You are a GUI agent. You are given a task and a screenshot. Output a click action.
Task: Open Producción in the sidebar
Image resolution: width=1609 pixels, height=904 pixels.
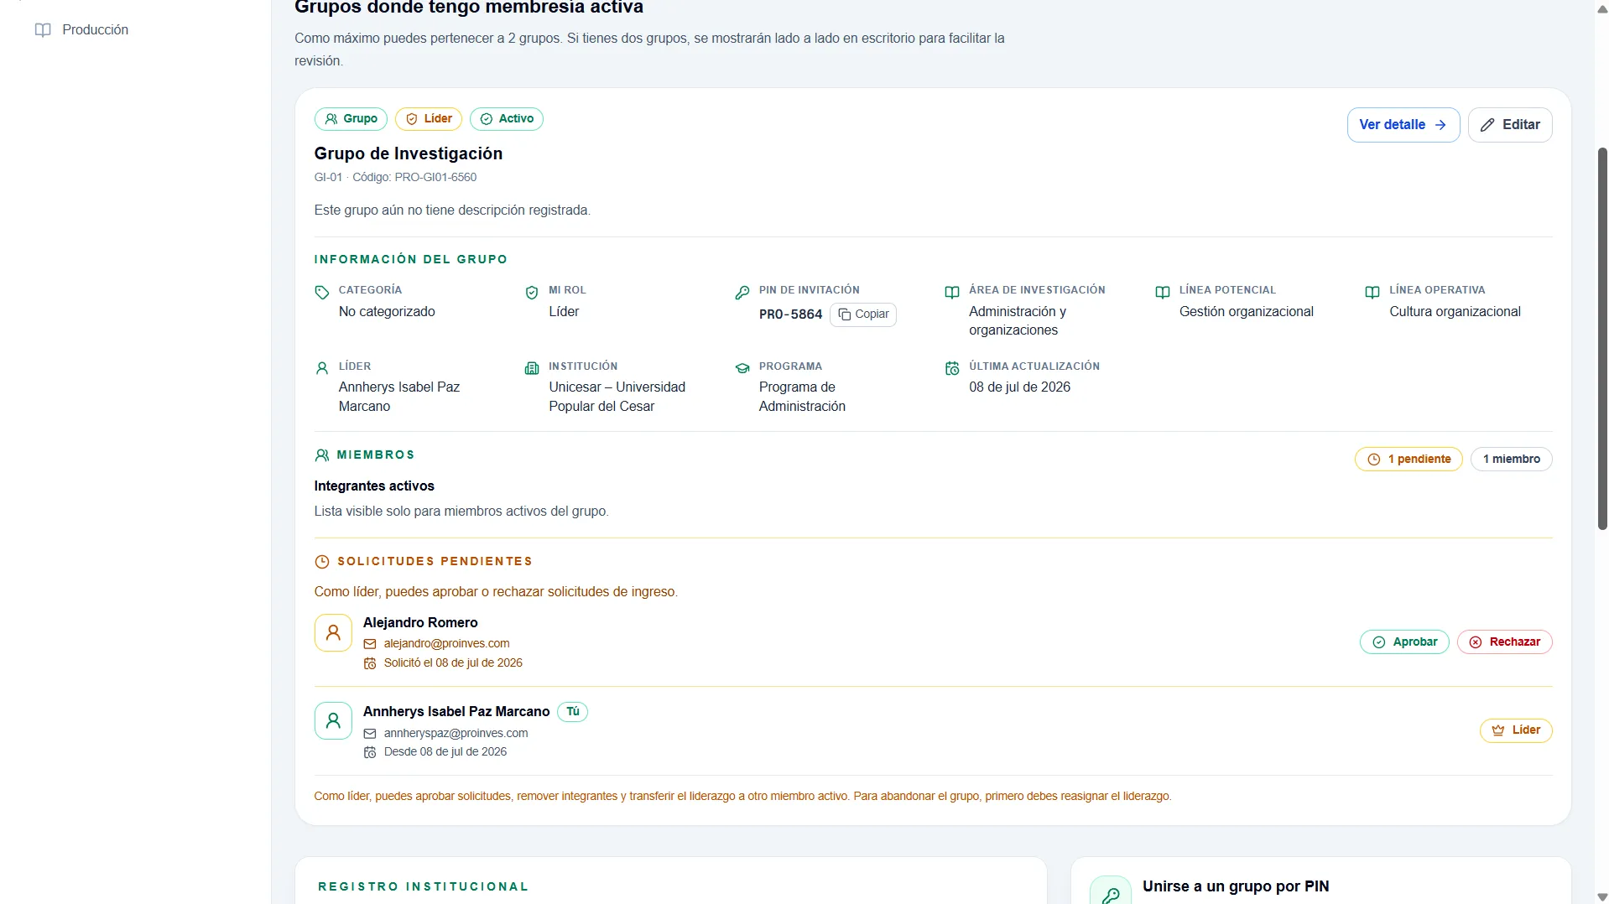(81, 29)
